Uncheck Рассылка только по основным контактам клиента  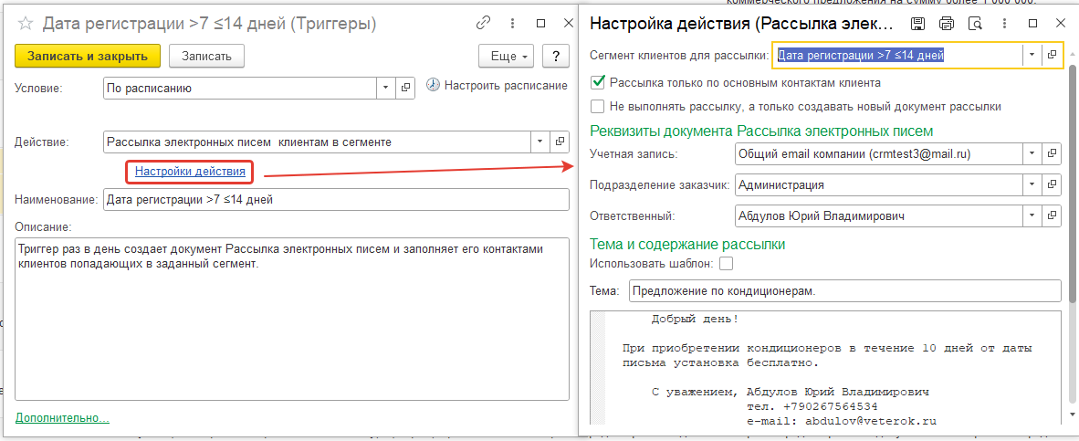598,82
